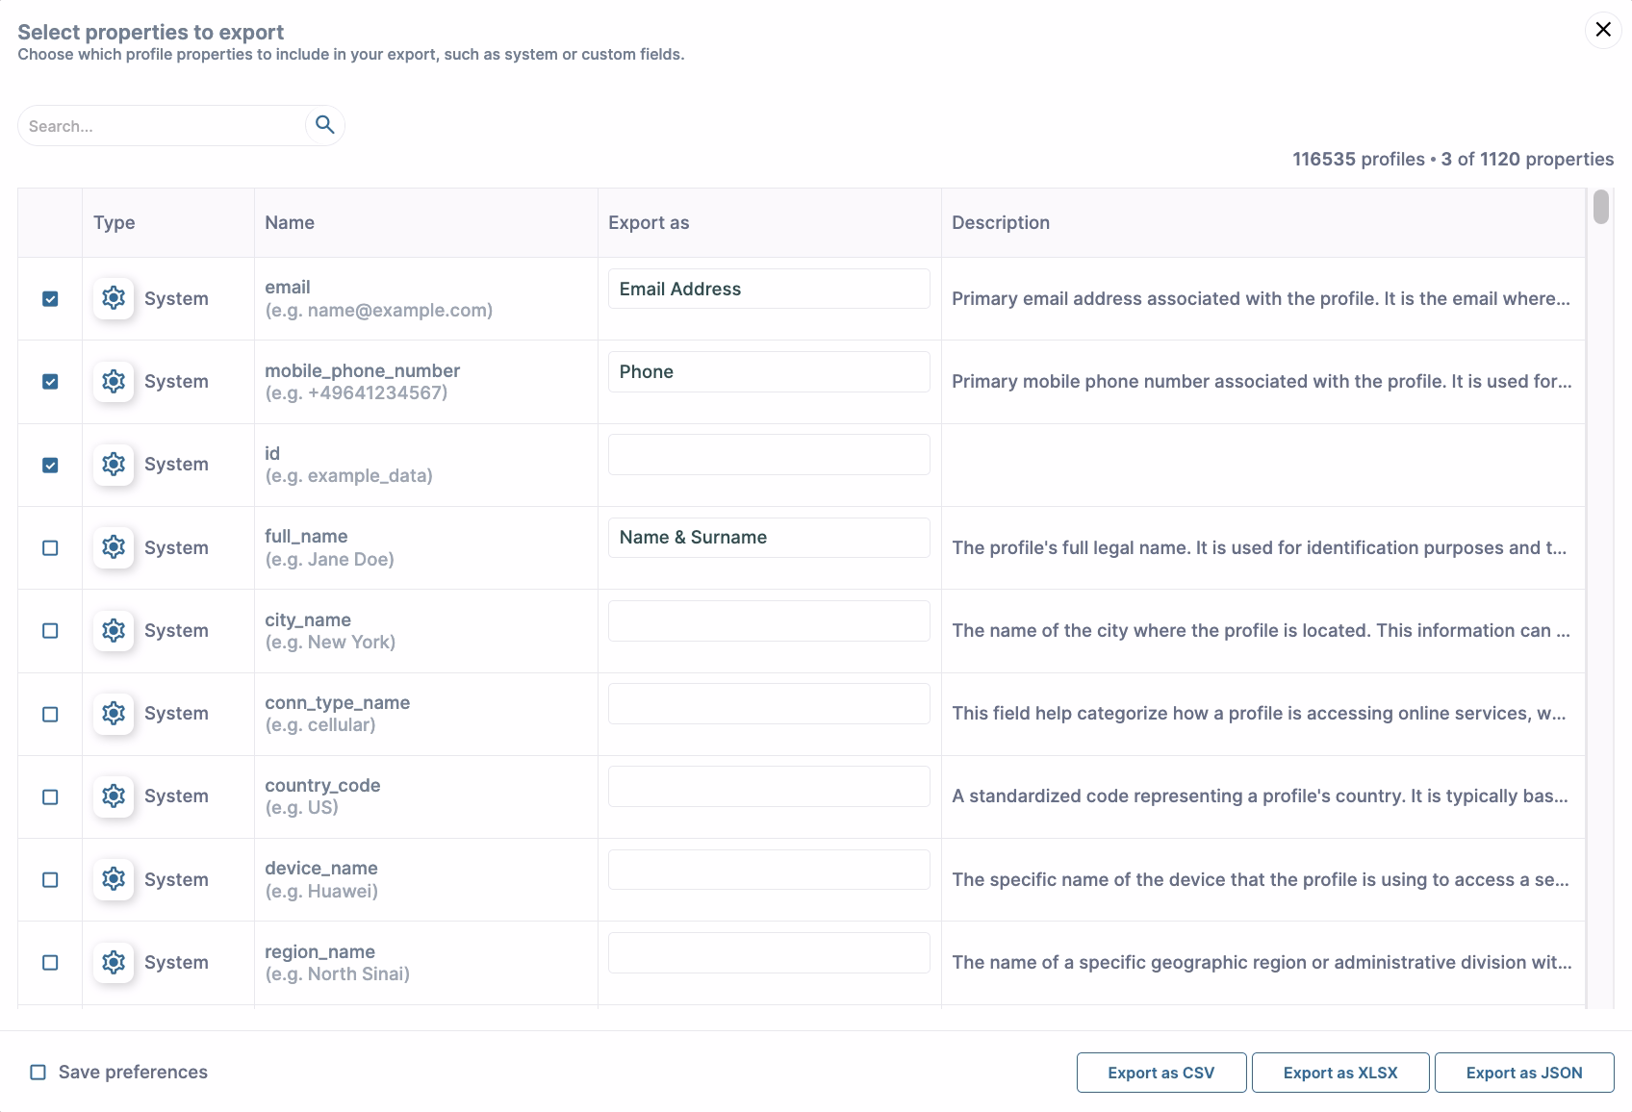Click the Export as field for the id property
Screen dimensions: 1632x1112
[767, 454]
